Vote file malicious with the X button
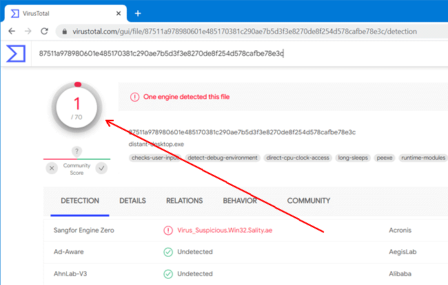This screenshot has width=448, height=285. point(52,168)
